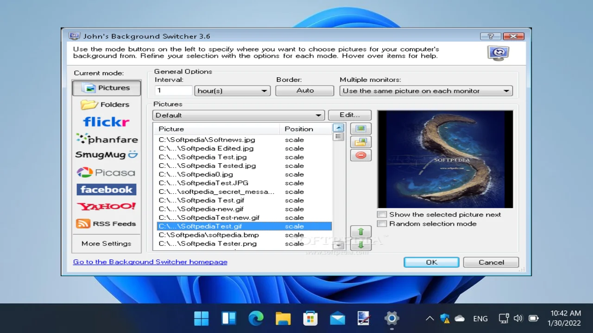Select the SoftpediaTest.JPG row
Viewport: 593px width, 333px height.
click(244, 183)
